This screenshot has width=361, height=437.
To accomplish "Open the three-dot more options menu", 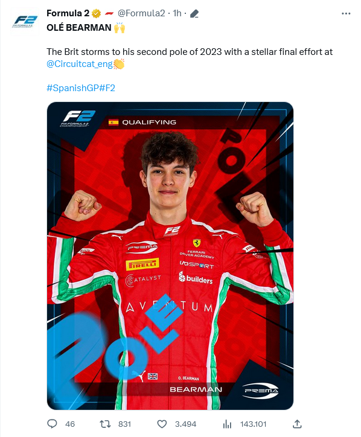I will click(346, 14).
